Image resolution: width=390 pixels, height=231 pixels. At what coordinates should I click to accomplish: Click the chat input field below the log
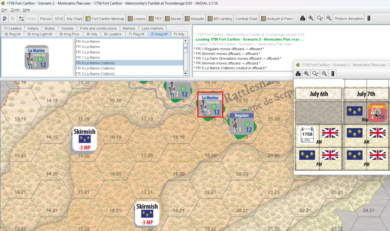click(243, 74)
